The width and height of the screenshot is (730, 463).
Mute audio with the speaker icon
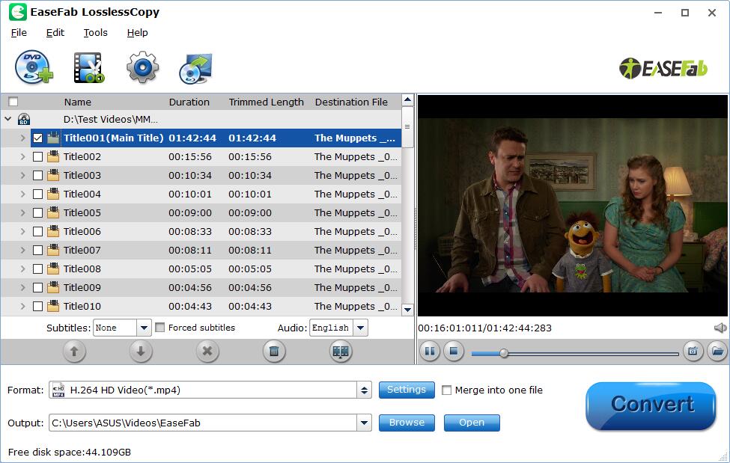pos(720,328)
